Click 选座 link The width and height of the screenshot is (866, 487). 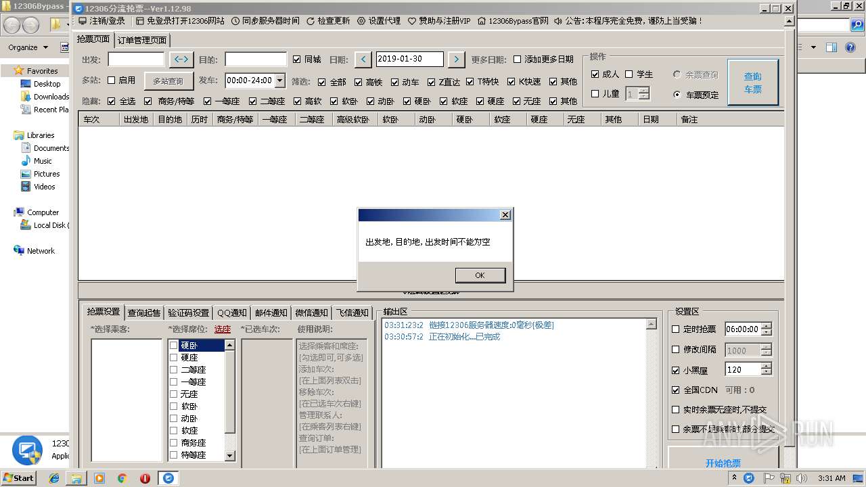pos(223,329)
